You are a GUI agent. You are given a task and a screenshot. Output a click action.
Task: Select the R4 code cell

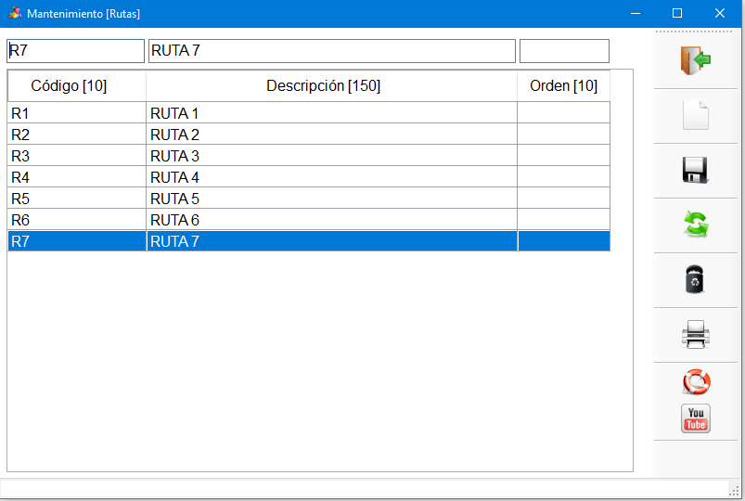[77, 177]
